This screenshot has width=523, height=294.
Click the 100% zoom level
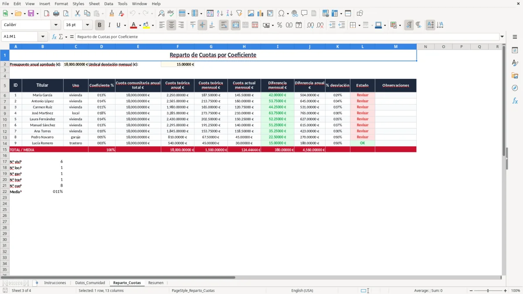pos(516,291)
